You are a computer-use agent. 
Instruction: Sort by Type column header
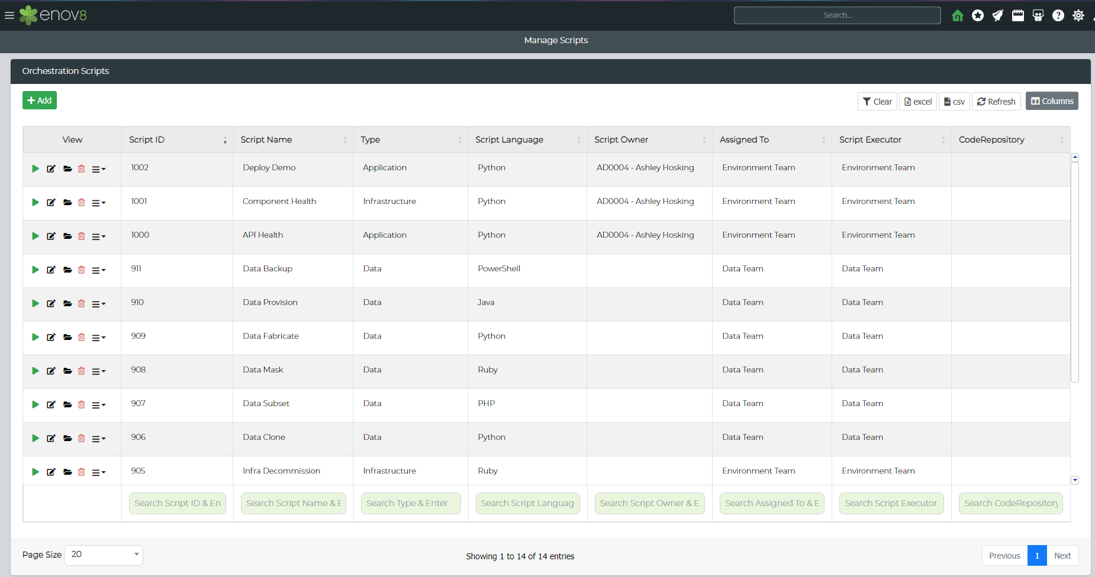pos(410,140)
